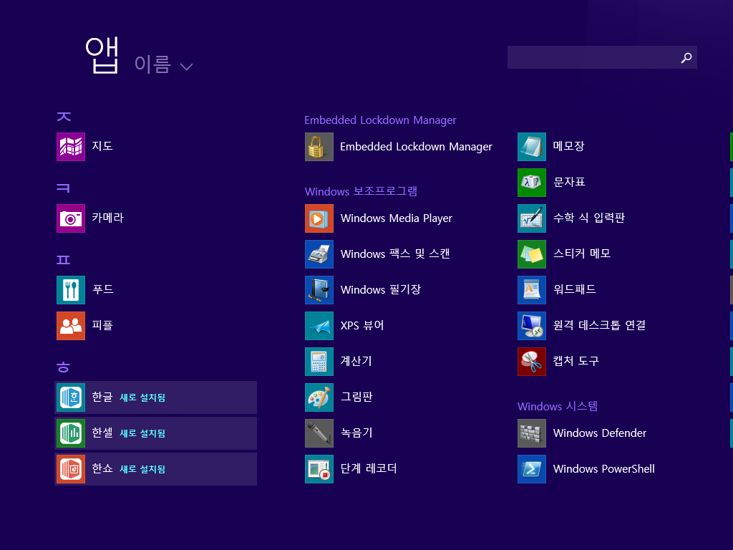Open the Windows Defender icon
733x550 pixels.
coord(532,433)
